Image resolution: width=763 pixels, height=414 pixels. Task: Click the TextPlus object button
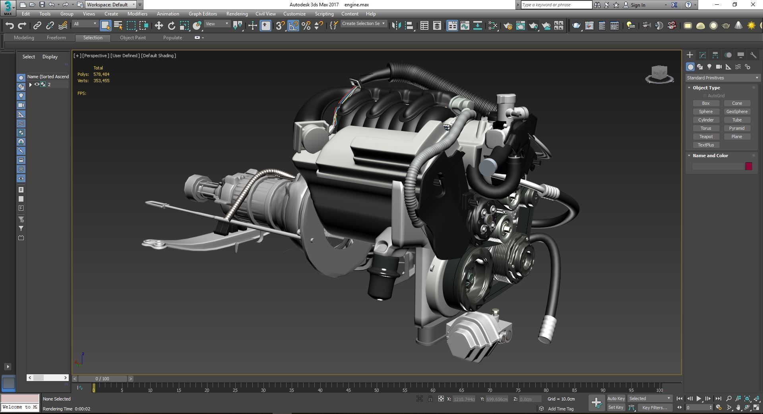coord(706,145)
